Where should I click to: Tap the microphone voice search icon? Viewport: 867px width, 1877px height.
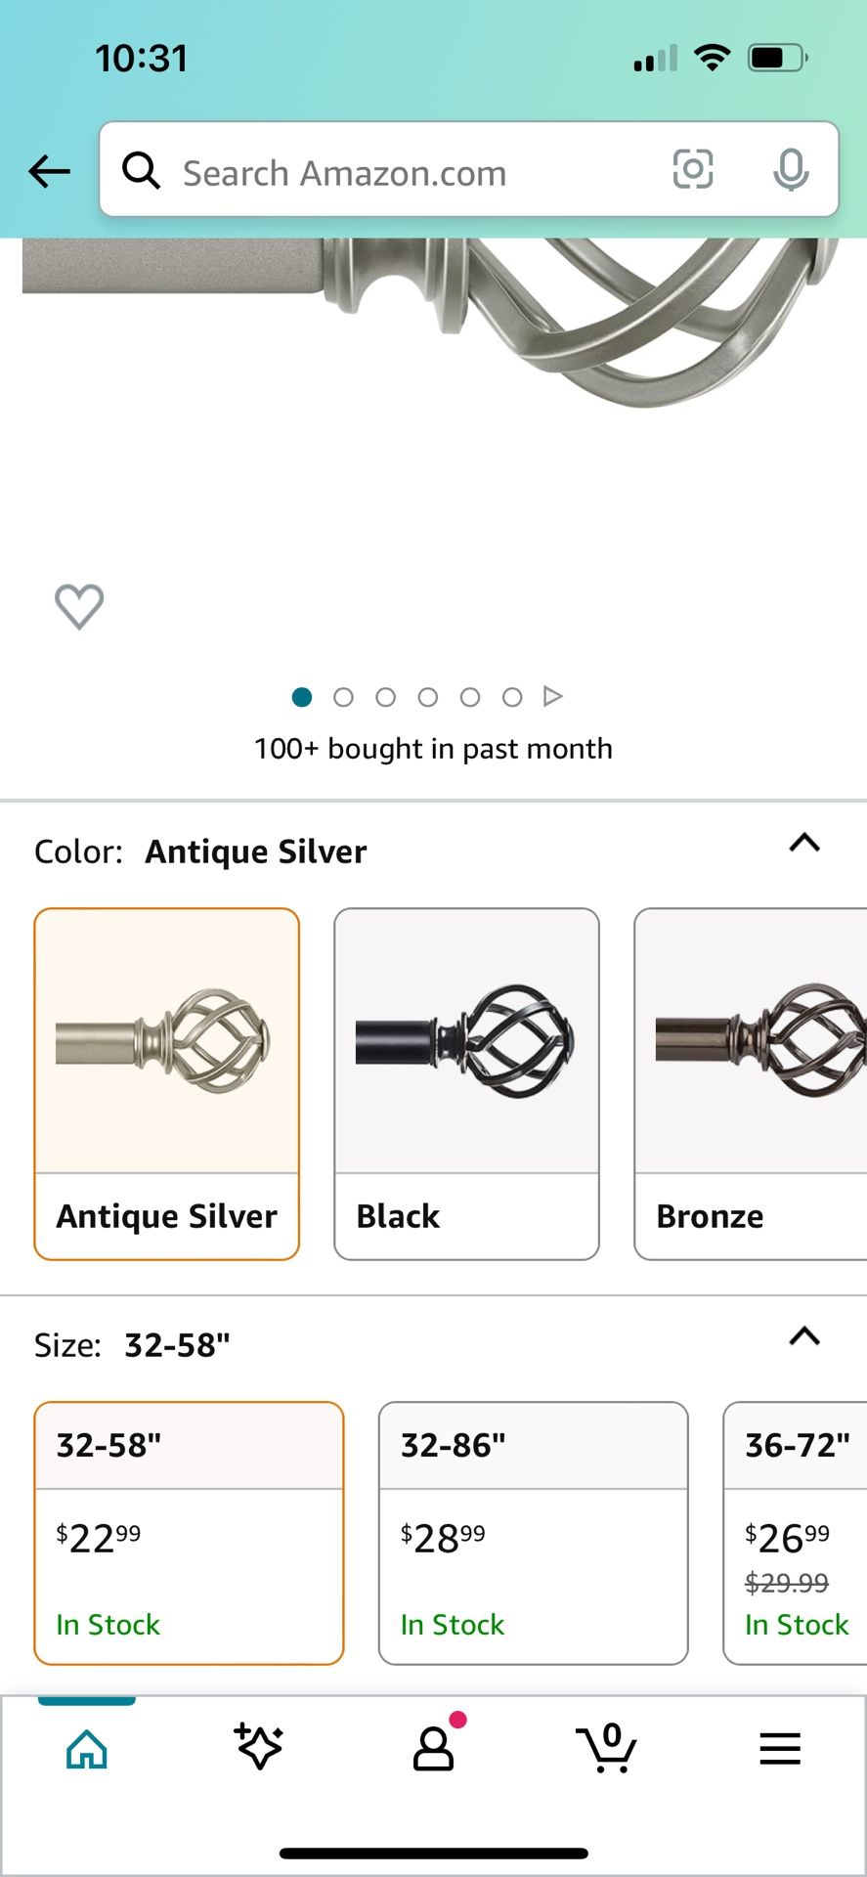790,170
